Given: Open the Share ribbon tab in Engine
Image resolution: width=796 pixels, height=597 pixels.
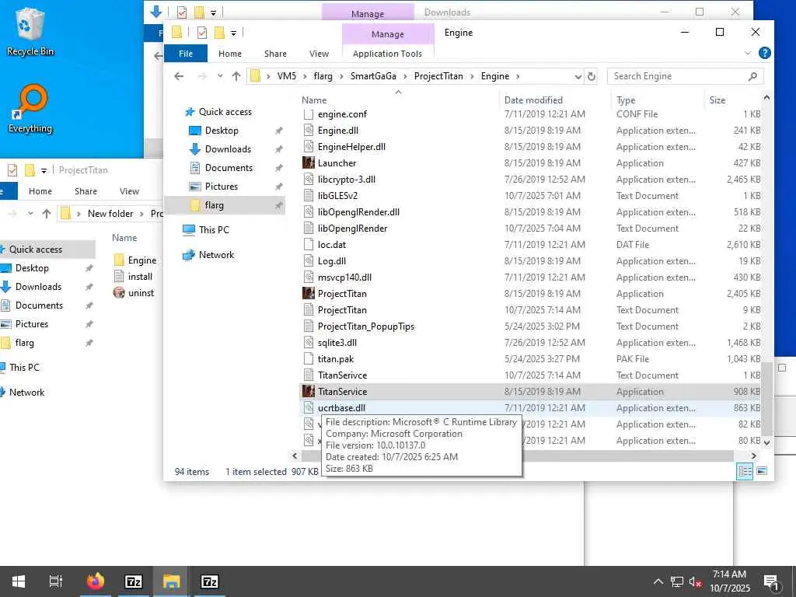Looking at the screenshot, I should click(275, 54).
